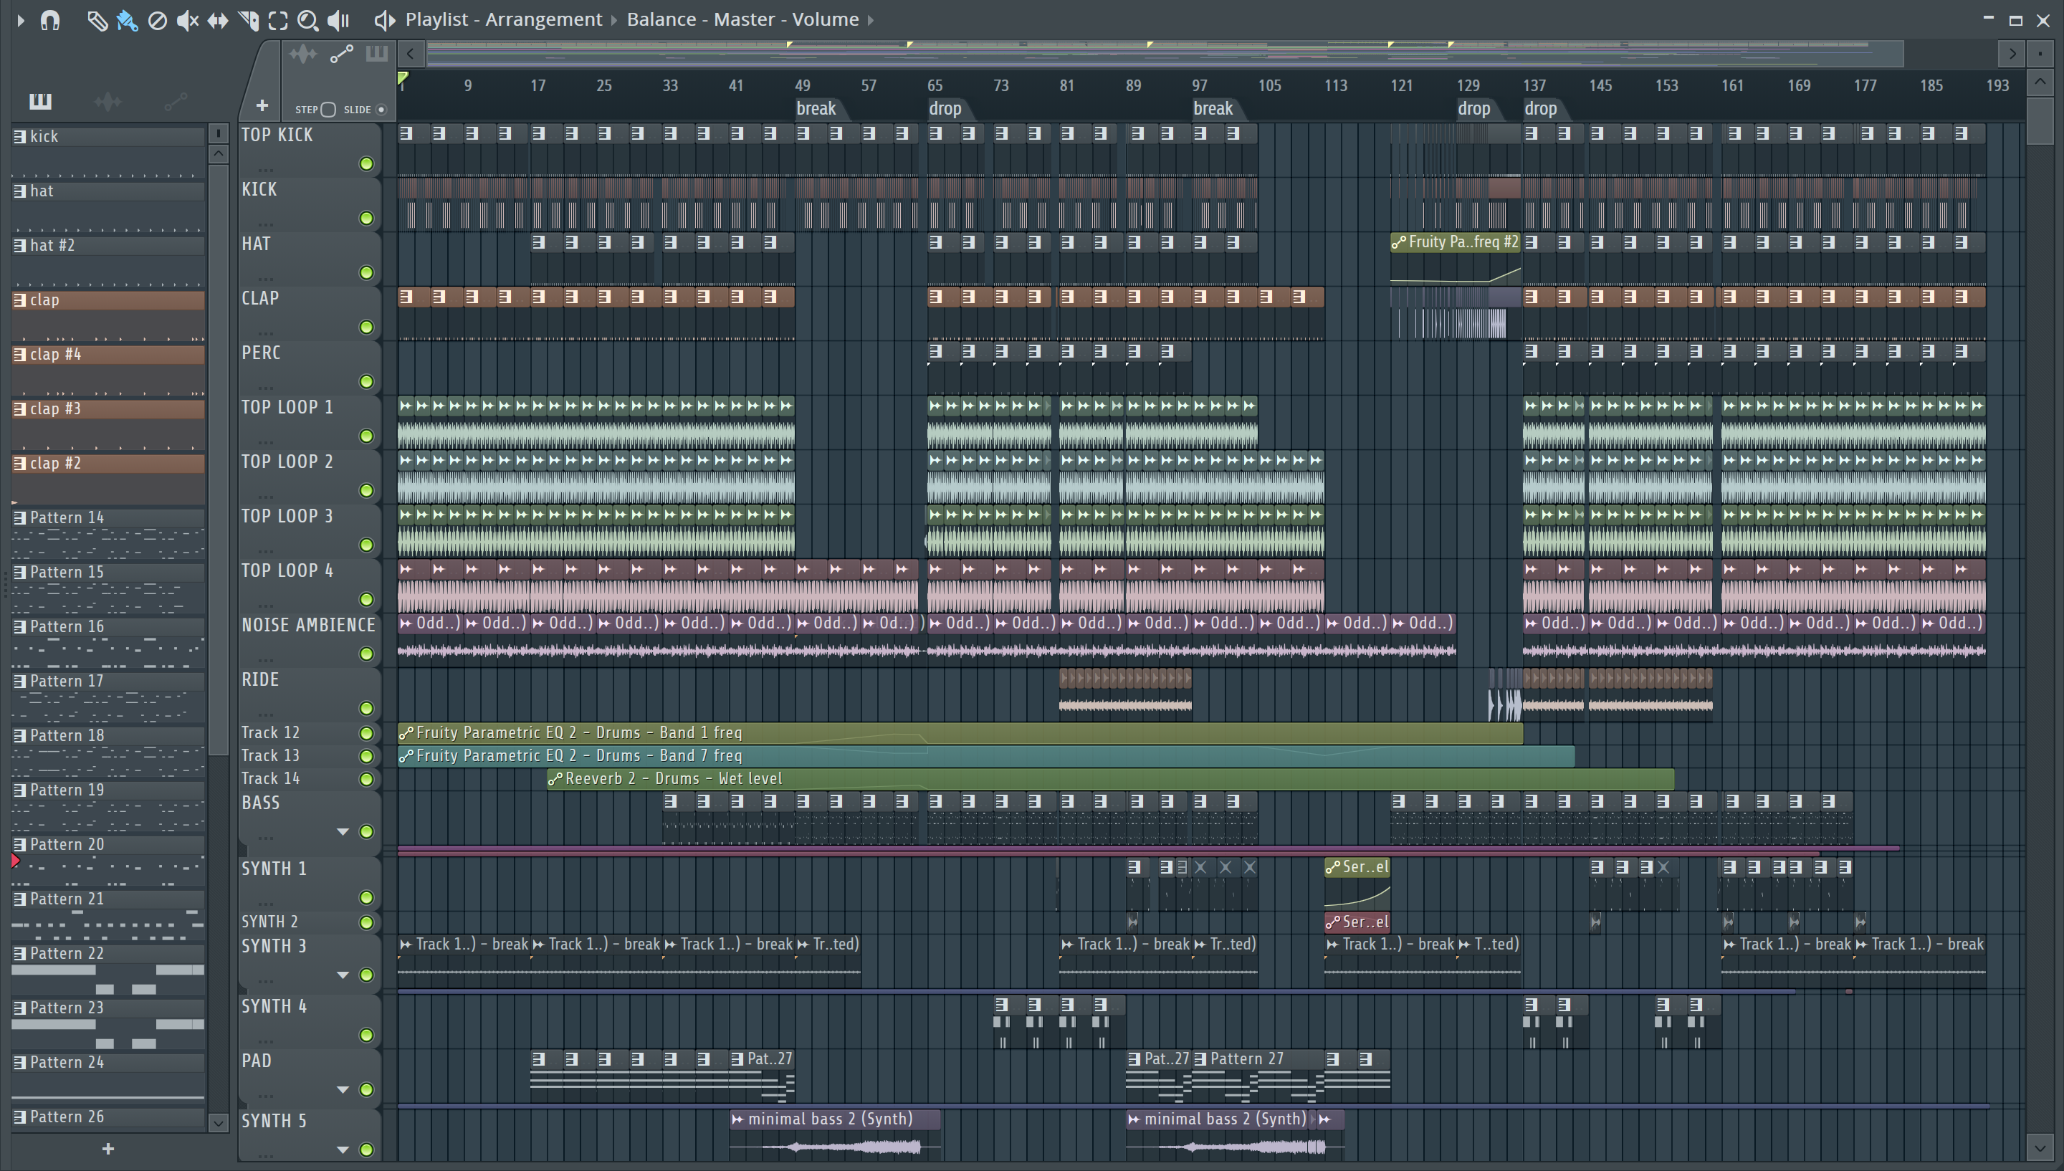This screenshot has height=1171, width=2064.
Task: Mute the RIDE track
Action: 367,709
